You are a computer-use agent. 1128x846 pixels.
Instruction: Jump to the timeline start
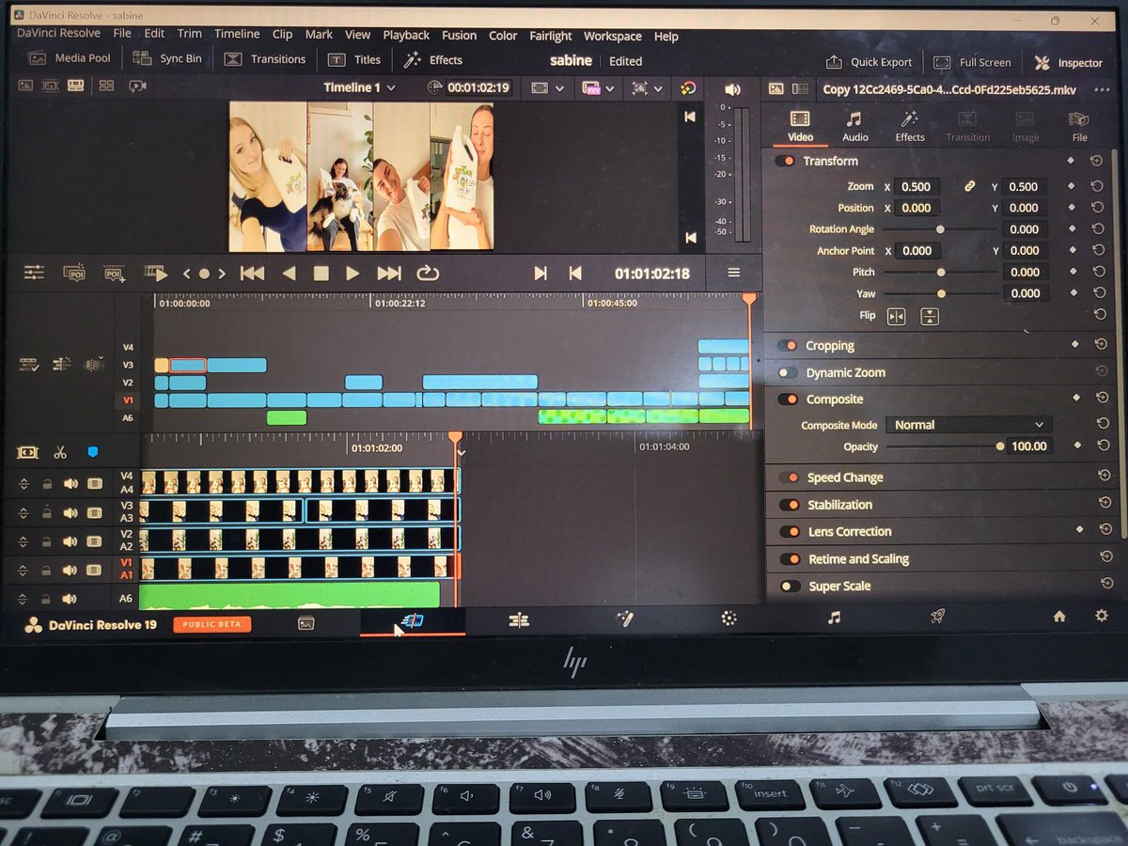coord(252,274)
